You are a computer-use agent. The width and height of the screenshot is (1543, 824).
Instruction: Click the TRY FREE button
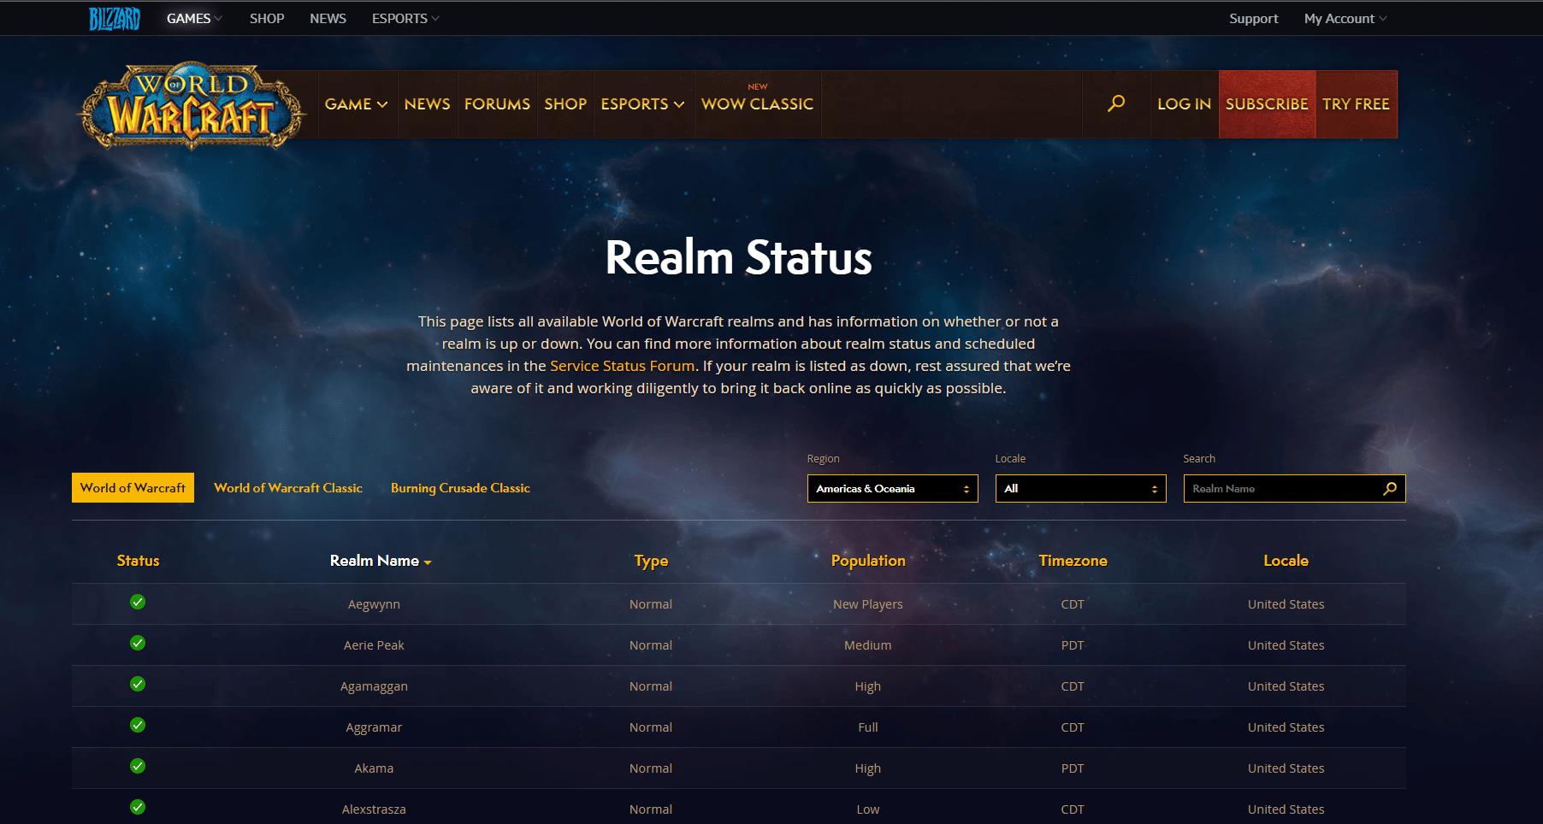point(1356,104)
